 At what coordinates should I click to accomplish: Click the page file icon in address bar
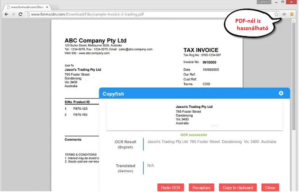tap(28, 14)
